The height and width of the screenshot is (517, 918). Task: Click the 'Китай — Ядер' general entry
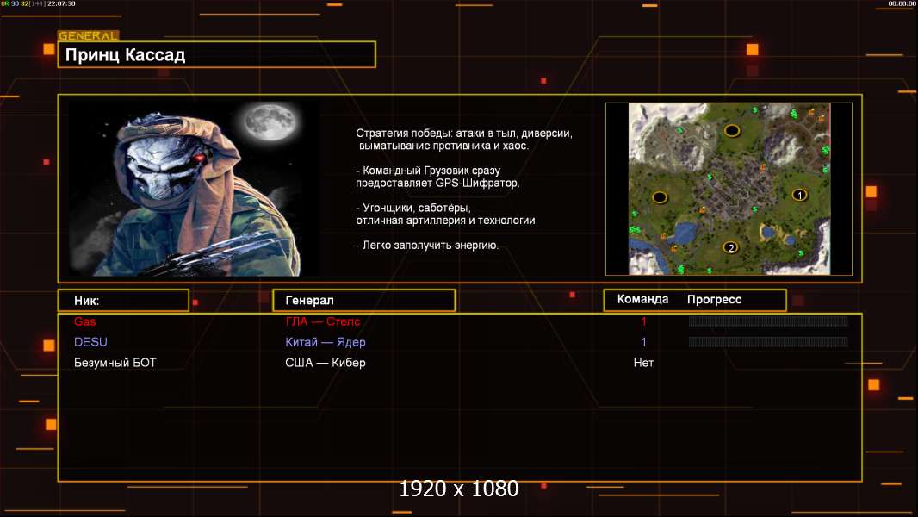coord(326,342)
